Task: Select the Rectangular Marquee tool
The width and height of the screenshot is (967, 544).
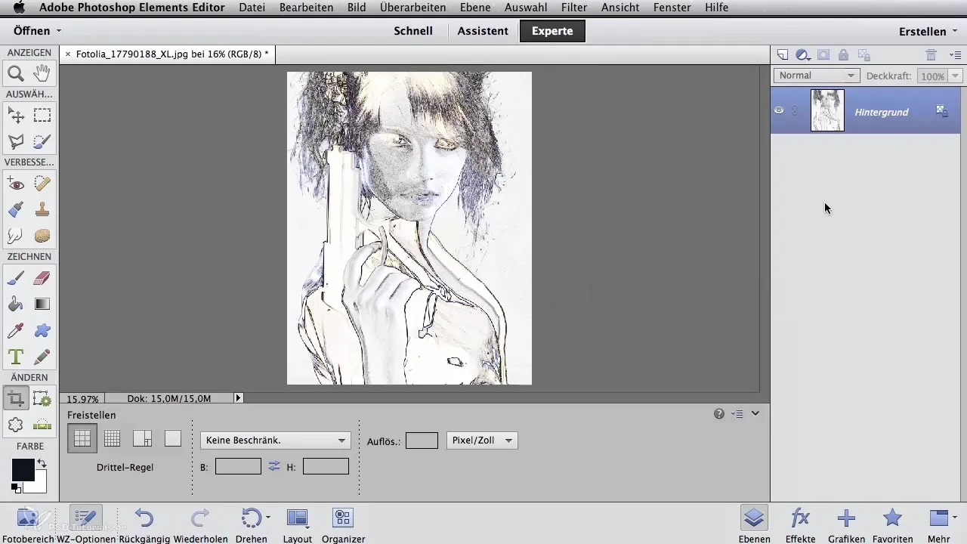Action: (42, 115)
